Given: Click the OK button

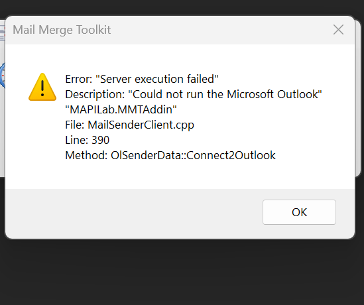Looking at the screenshot, I should point(299,212).
